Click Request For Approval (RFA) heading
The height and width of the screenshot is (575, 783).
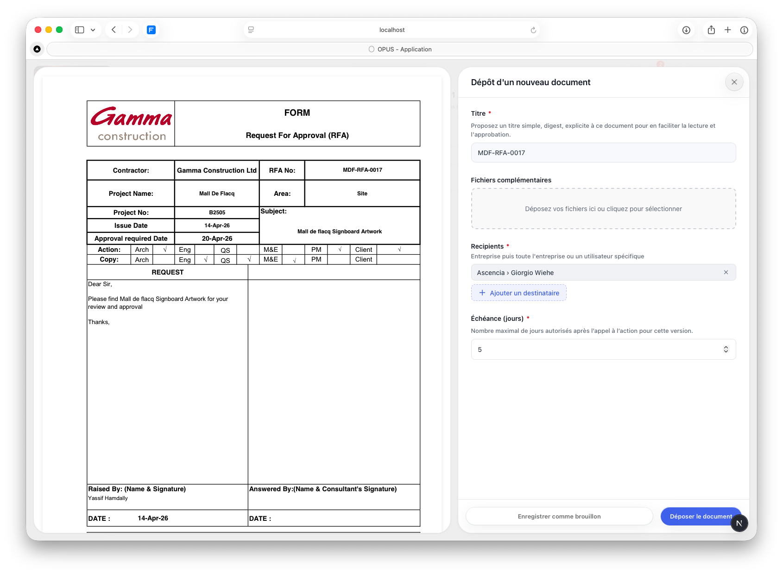coord(297,135)
